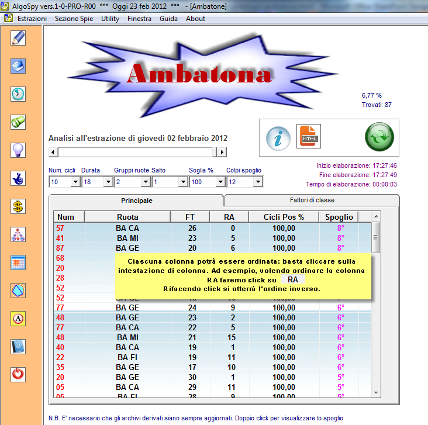Viewport: 428px width, 425px height.
Task: Click the calendar grid icon
Action: point(18,262)
